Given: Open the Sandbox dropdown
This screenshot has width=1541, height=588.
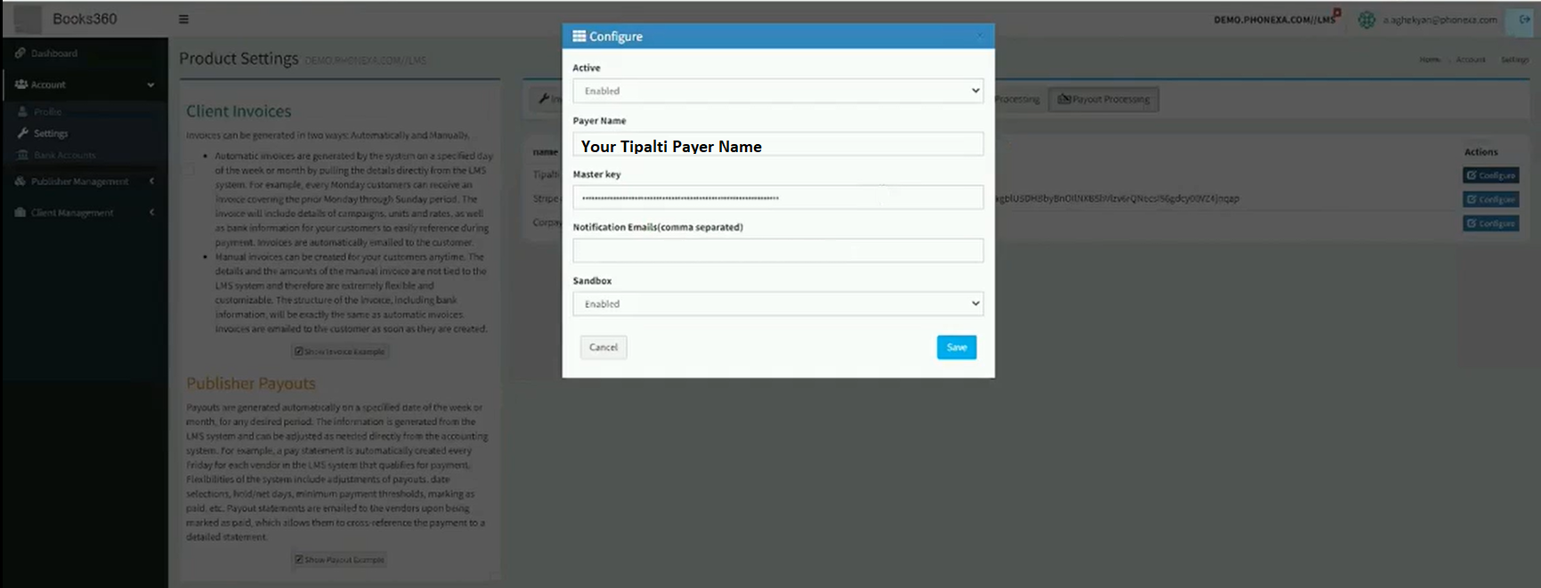Looking at the screenshot, I should pyautogui.click(x=777, y=304).
